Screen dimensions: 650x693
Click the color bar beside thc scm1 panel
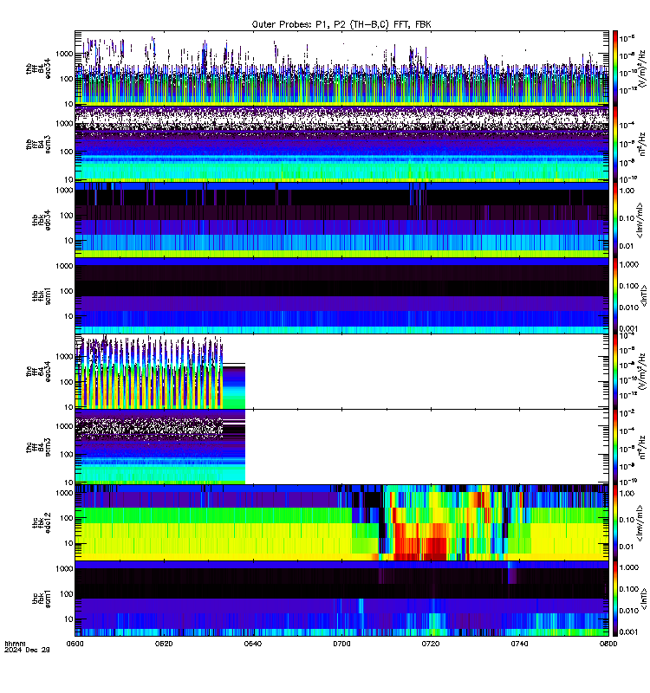(615, 599)
